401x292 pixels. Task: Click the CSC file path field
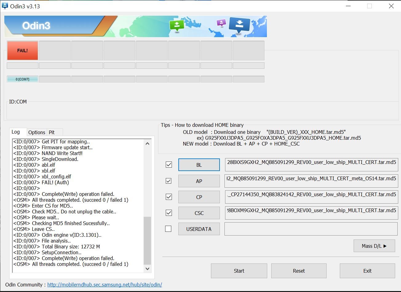(311, 213)
